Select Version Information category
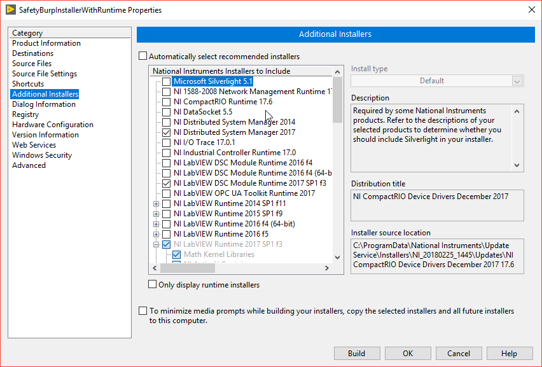This screenshot has height=367, width=542. pos(46,135)
